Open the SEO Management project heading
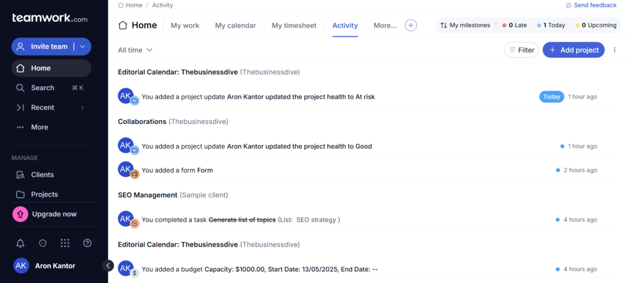The image size is (630, 283). [148, 195]
